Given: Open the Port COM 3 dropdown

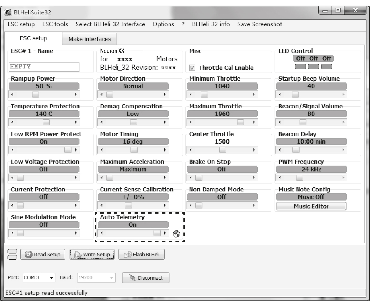Looking at the screenshot, I should pos(51,278).
